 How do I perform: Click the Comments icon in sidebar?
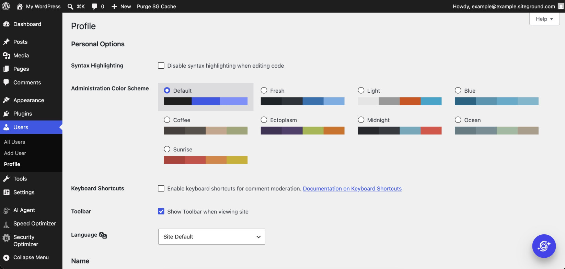(x=6, y=82)
